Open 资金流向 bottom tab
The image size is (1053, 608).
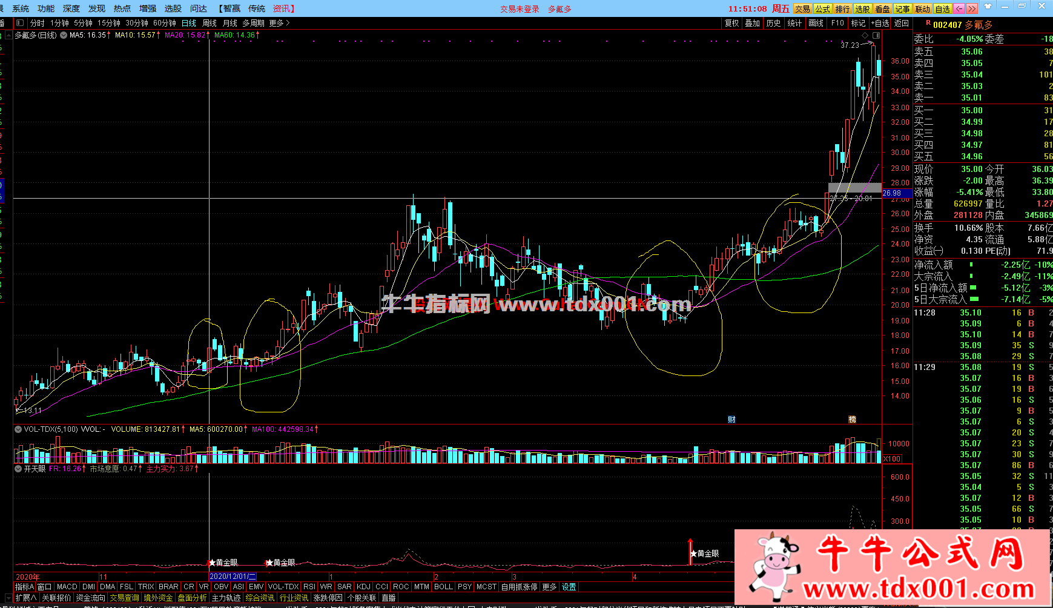click(91, 598)
